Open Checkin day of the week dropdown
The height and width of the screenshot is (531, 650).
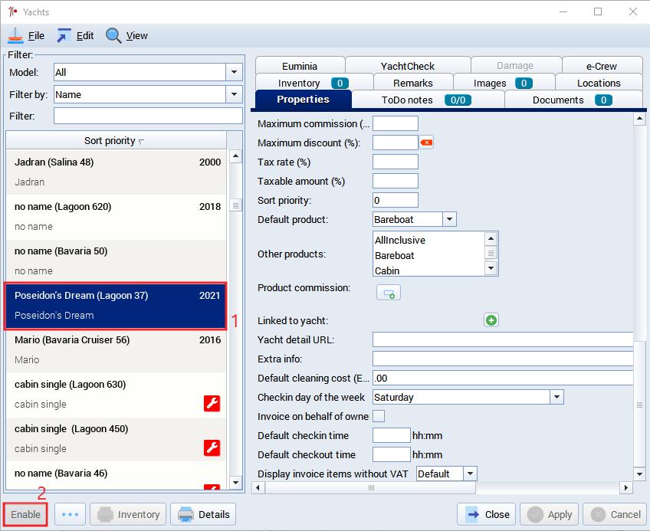pyautogui.click(x=556, y=397)
